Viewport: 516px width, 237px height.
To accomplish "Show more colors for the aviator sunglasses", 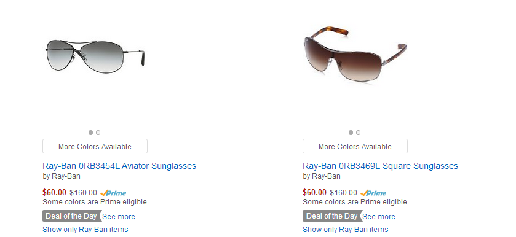I will (95, 146).
